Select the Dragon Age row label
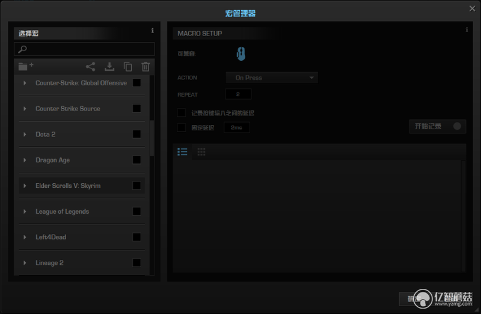Viewport: 481px width, 314px height. pos(52,160)
